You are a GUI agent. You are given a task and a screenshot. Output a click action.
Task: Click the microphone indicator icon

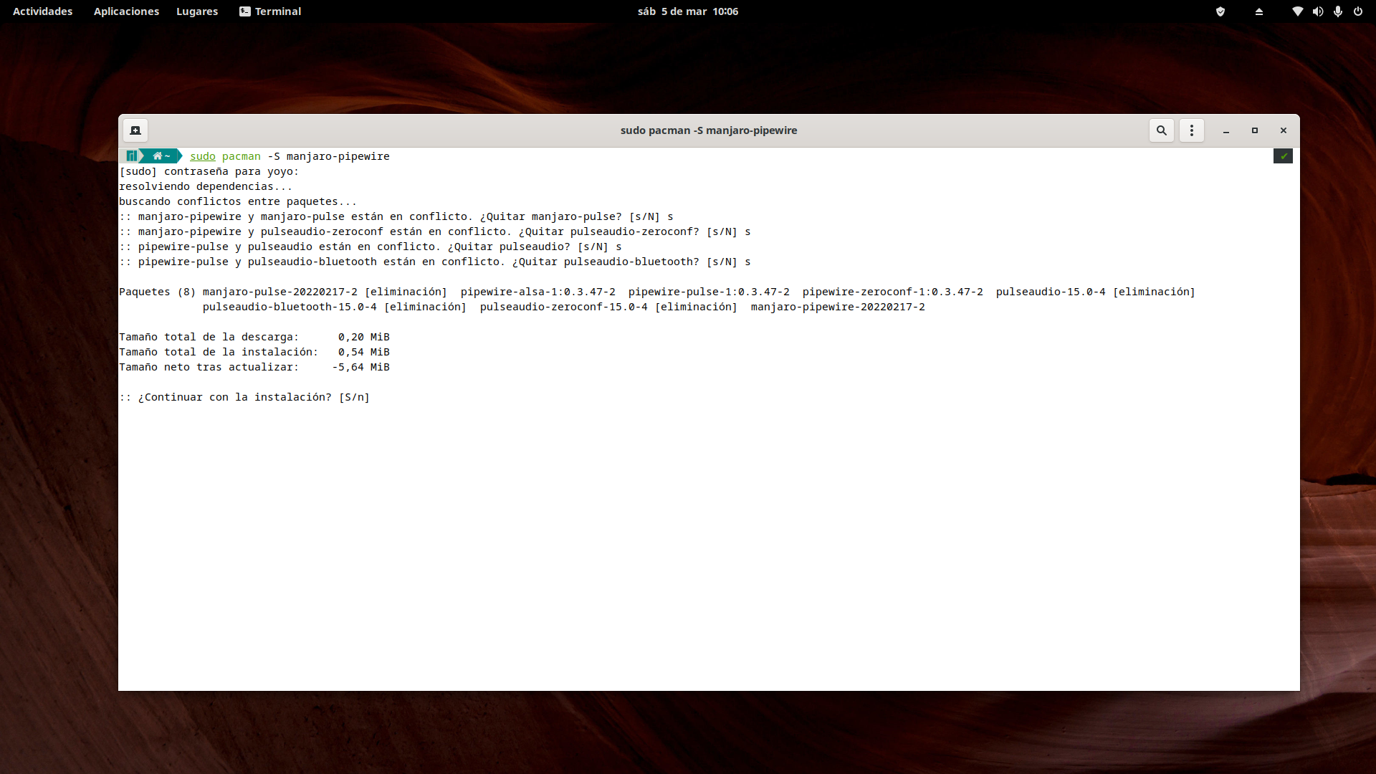tap(1337, 11)
